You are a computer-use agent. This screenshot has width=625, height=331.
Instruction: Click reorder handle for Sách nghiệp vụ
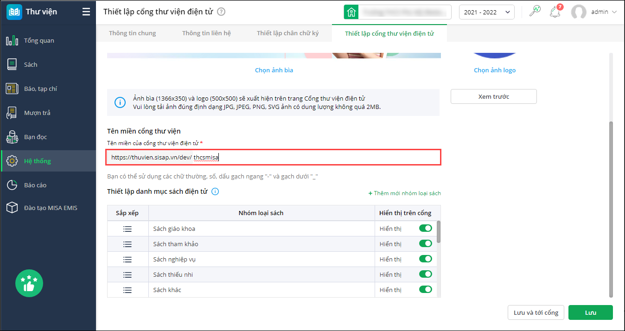(128, 259)
